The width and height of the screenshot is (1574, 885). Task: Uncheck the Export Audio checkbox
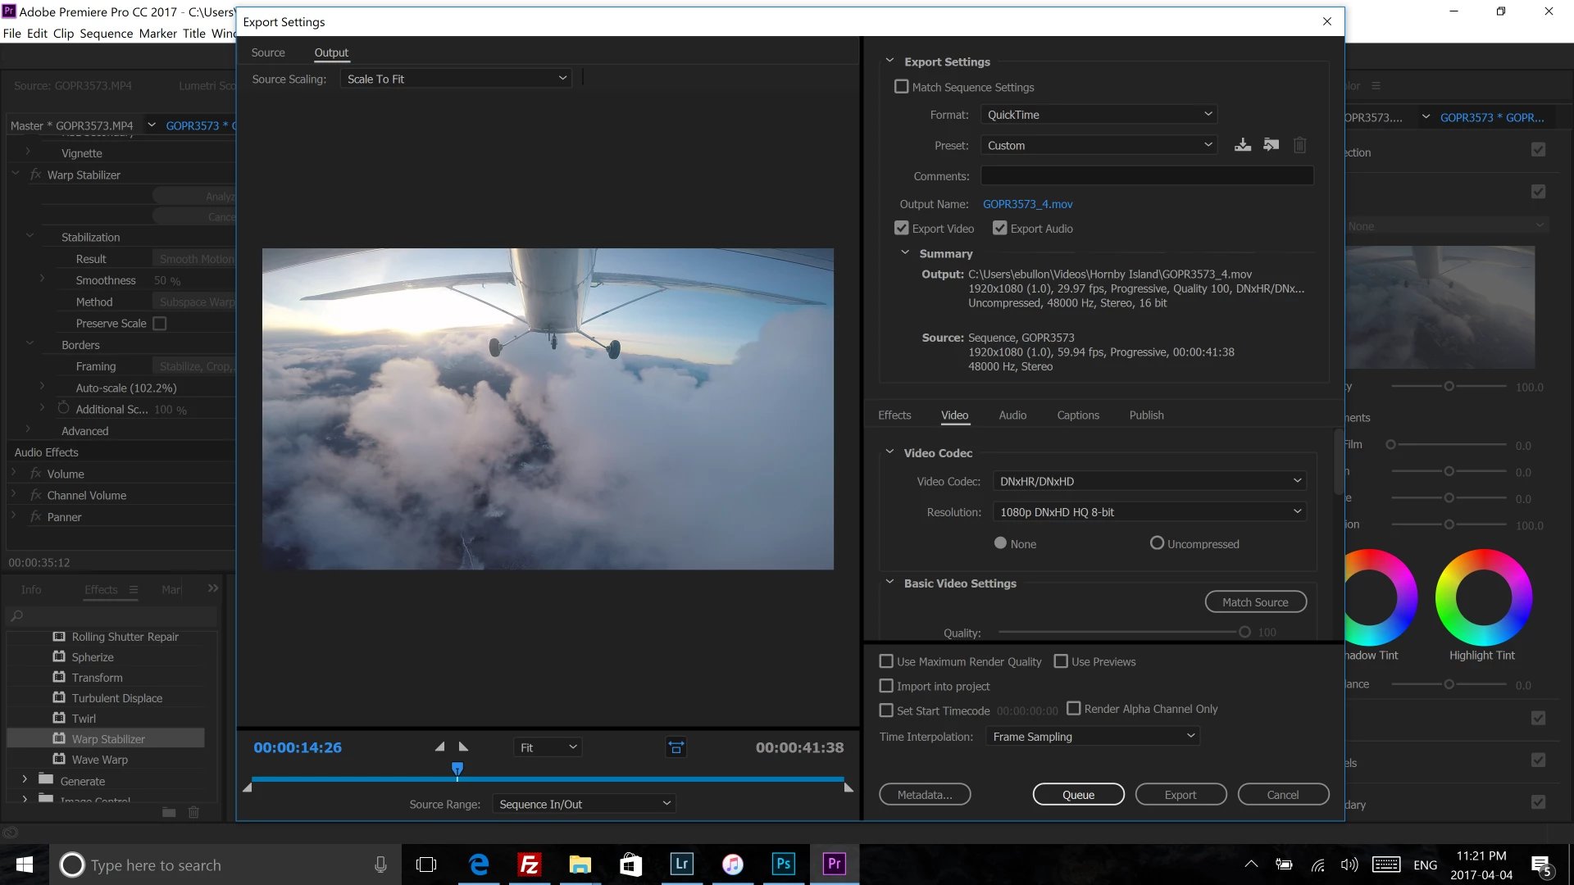pyautogui.click(x=999, y=229)
